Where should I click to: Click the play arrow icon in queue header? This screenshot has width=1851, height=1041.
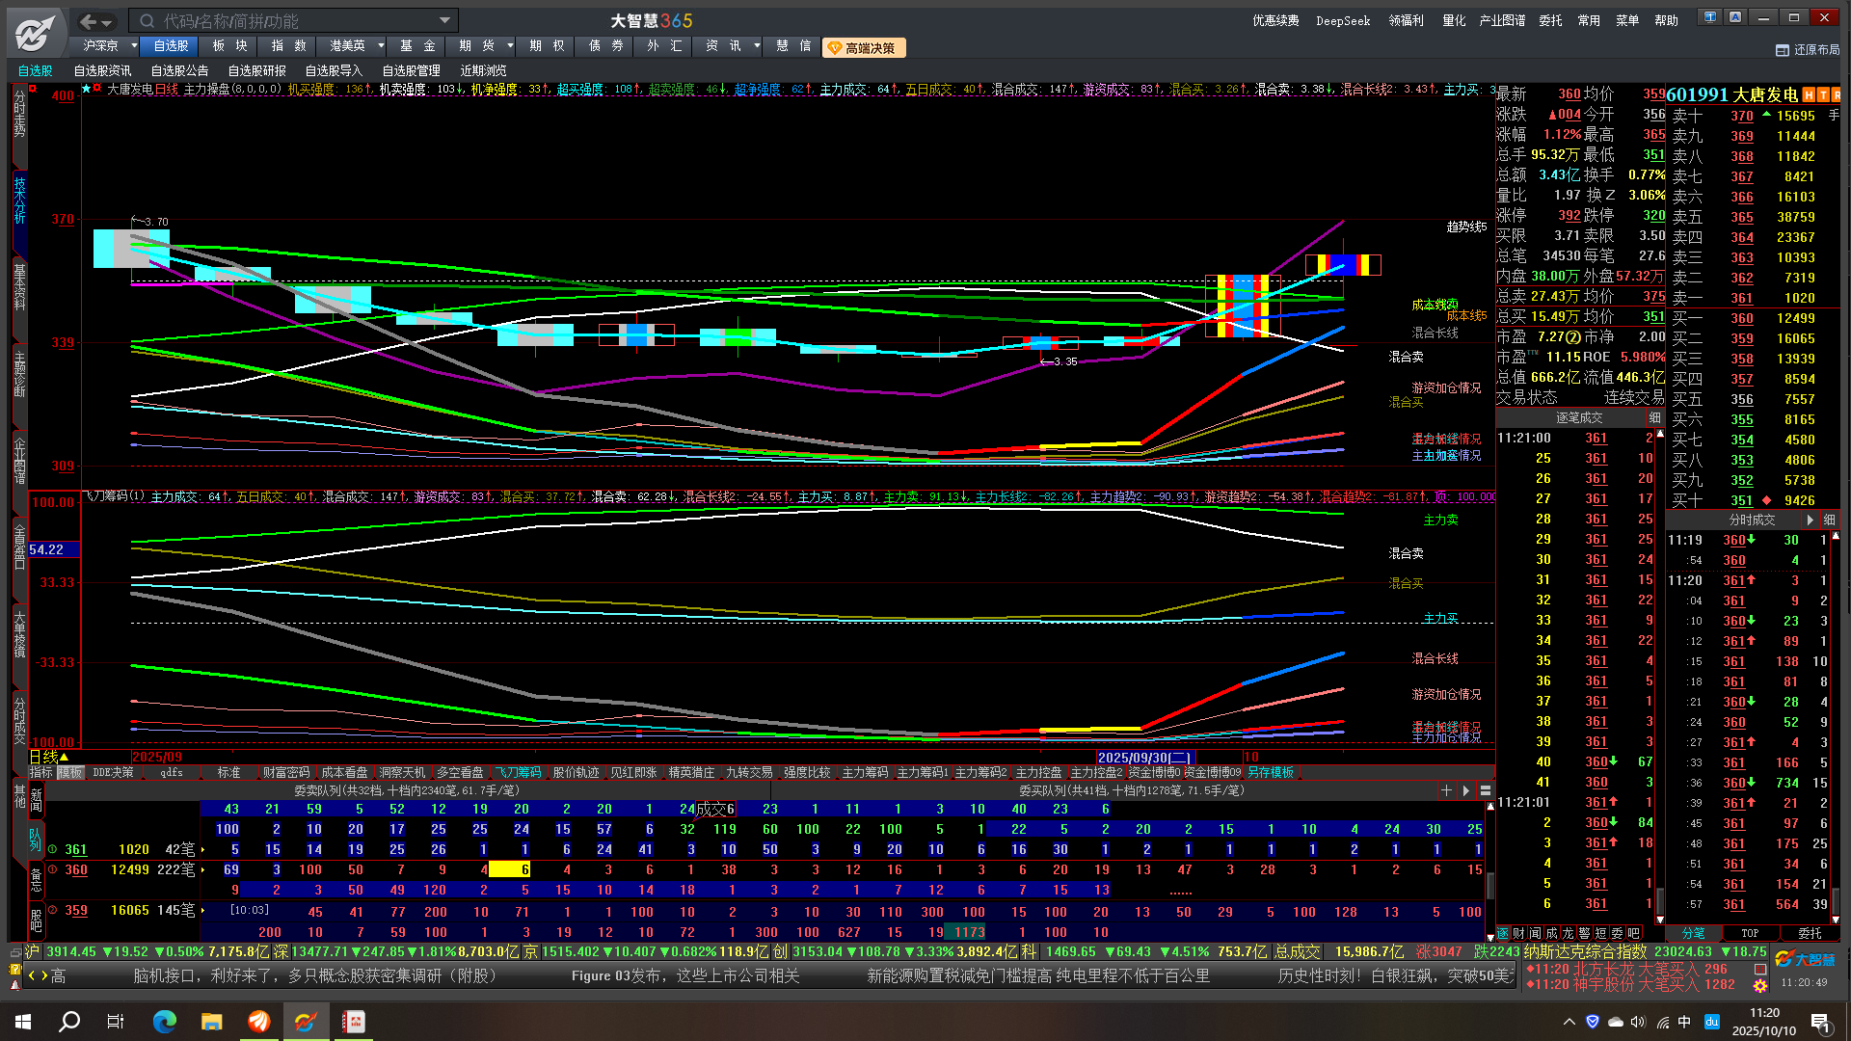point(1466,790)
